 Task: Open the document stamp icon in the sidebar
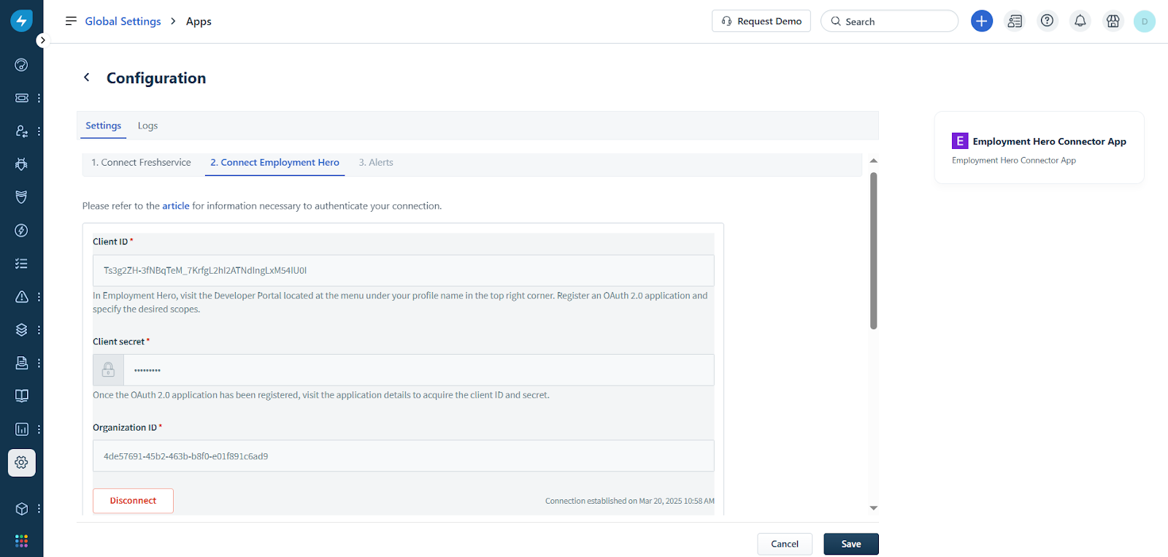coord(22,363)
